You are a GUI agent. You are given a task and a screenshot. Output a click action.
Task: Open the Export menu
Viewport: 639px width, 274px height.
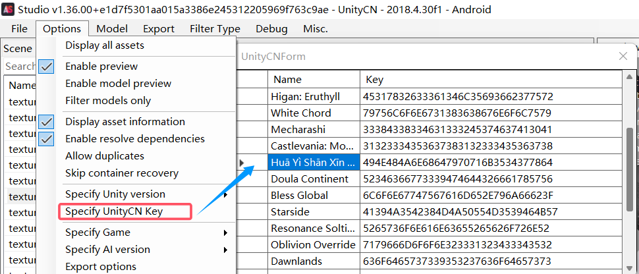click(159, 29)
